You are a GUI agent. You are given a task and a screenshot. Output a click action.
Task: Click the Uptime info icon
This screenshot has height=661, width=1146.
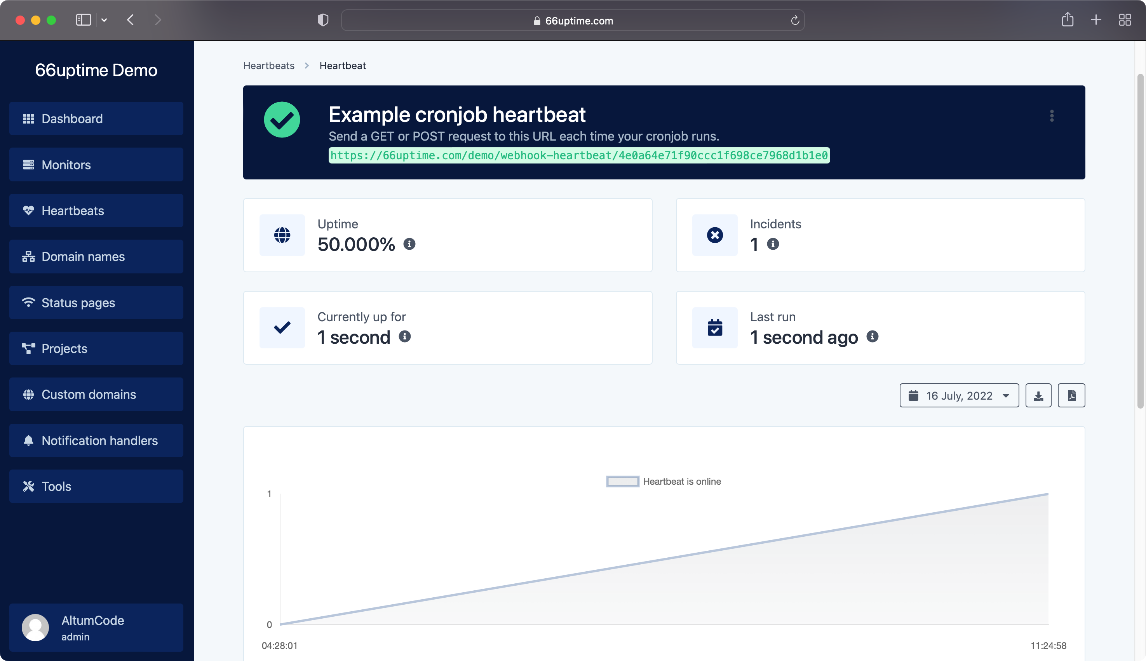409,244
